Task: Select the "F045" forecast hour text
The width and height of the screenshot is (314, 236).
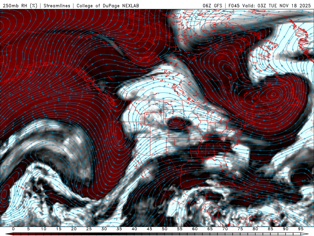Action: [234, 6]
